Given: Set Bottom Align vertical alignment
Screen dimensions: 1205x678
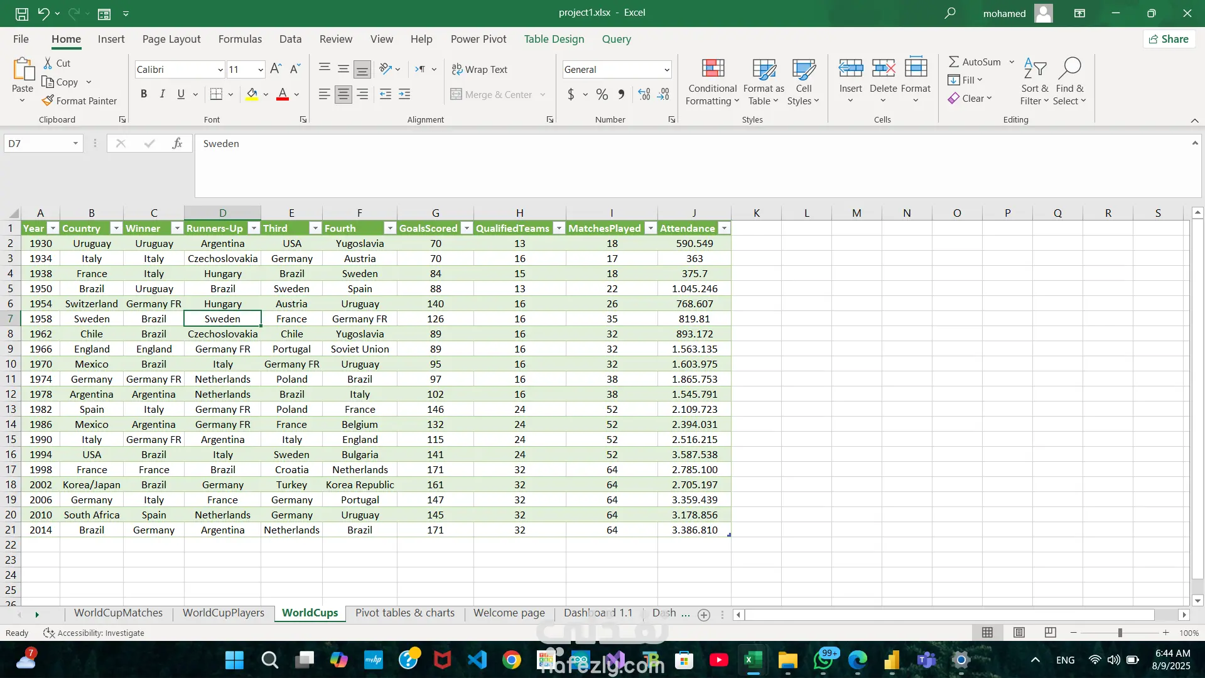Looking at the screenshot, I should click(x=362, y=69).
